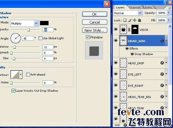Click the VISOR layer mask link icon
The image size is (173, 128).
tap(129, 29)
